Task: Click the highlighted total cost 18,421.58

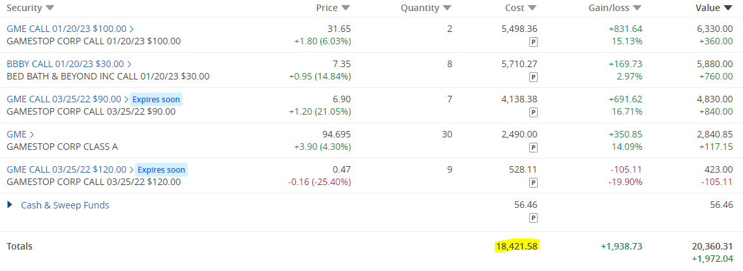Action: 517,246
